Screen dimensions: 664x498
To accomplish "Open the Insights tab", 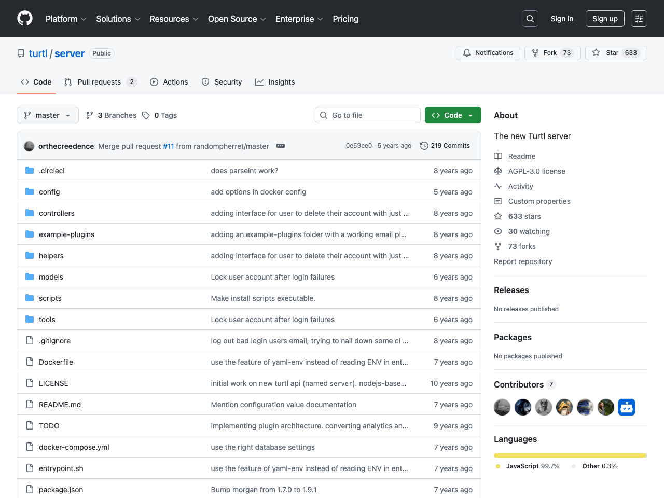I will (275, 82).
